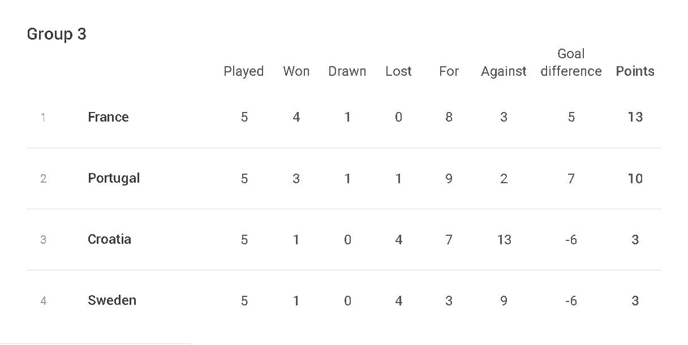Select the Drawn column header

[347, 71]
